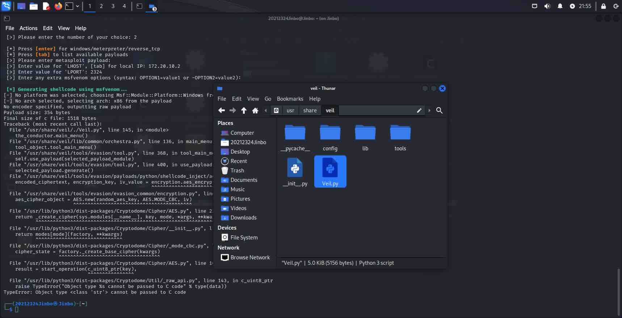Click the clock showing 21:55

click(x=585, y=6)
